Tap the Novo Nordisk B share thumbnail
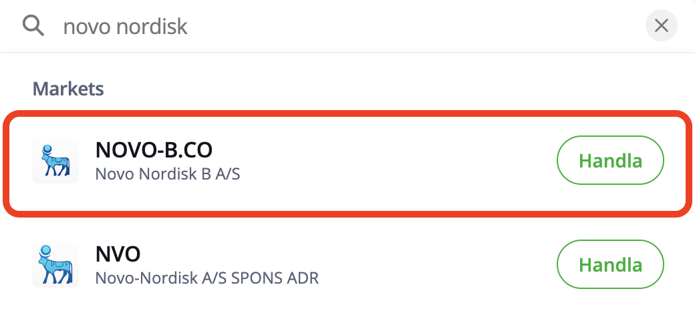Viewport: 695px width, 315px height. point(55,160)
